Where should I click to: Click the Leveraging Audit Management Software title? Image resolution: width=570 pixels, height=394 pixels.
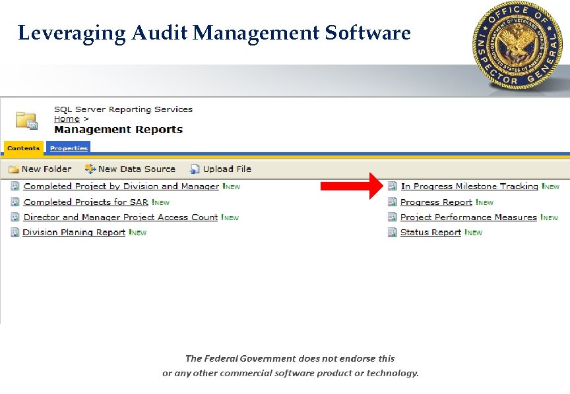click(214, 34)
